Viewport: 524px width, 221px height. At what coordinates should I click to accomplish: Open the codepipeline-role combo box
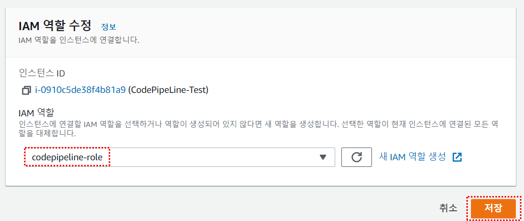tap(179, 157)
